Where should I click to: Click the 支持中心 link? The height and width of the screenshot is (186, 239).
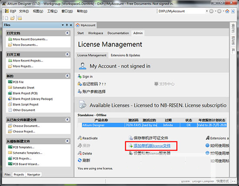(166, 84)
